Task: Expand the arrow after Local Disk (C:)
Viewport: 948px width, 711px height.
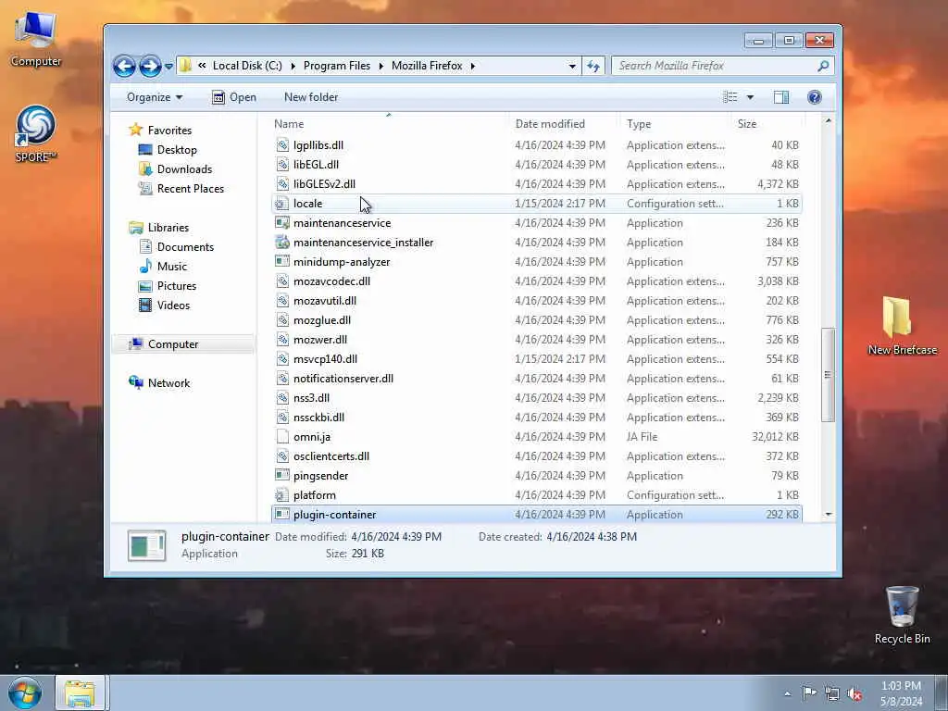Action: click(293, 66)
